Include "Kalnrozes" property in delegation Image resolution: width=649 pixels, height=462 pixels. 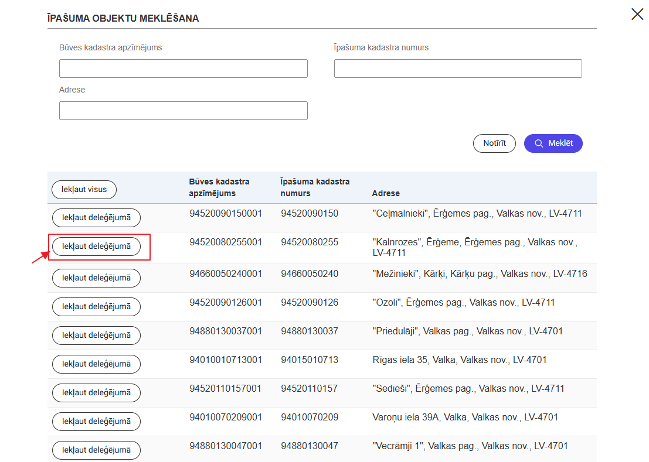[96, 247]
